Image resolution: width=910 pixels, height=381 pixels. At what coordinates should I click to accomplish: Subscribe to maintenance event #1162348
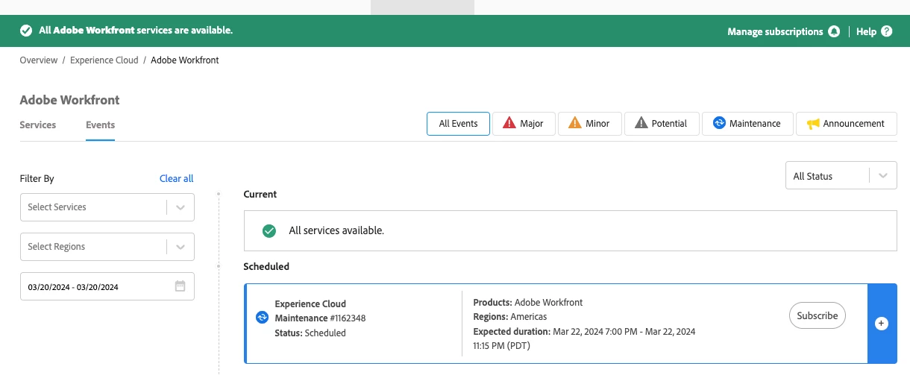818,315
